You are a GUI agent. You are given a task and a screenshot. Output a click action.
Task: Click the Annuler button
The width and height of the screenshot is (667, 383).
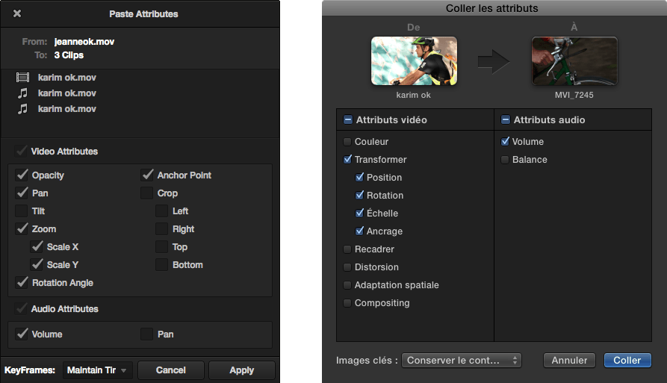click(x=569, y=361)
